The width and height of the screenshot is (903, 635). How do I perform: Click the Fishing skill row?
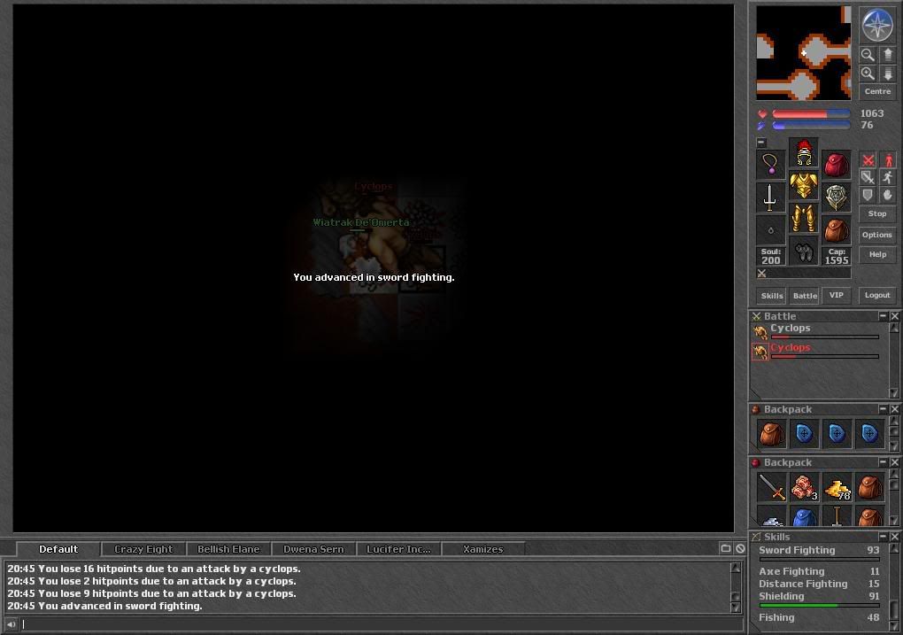tap(819, 617)
